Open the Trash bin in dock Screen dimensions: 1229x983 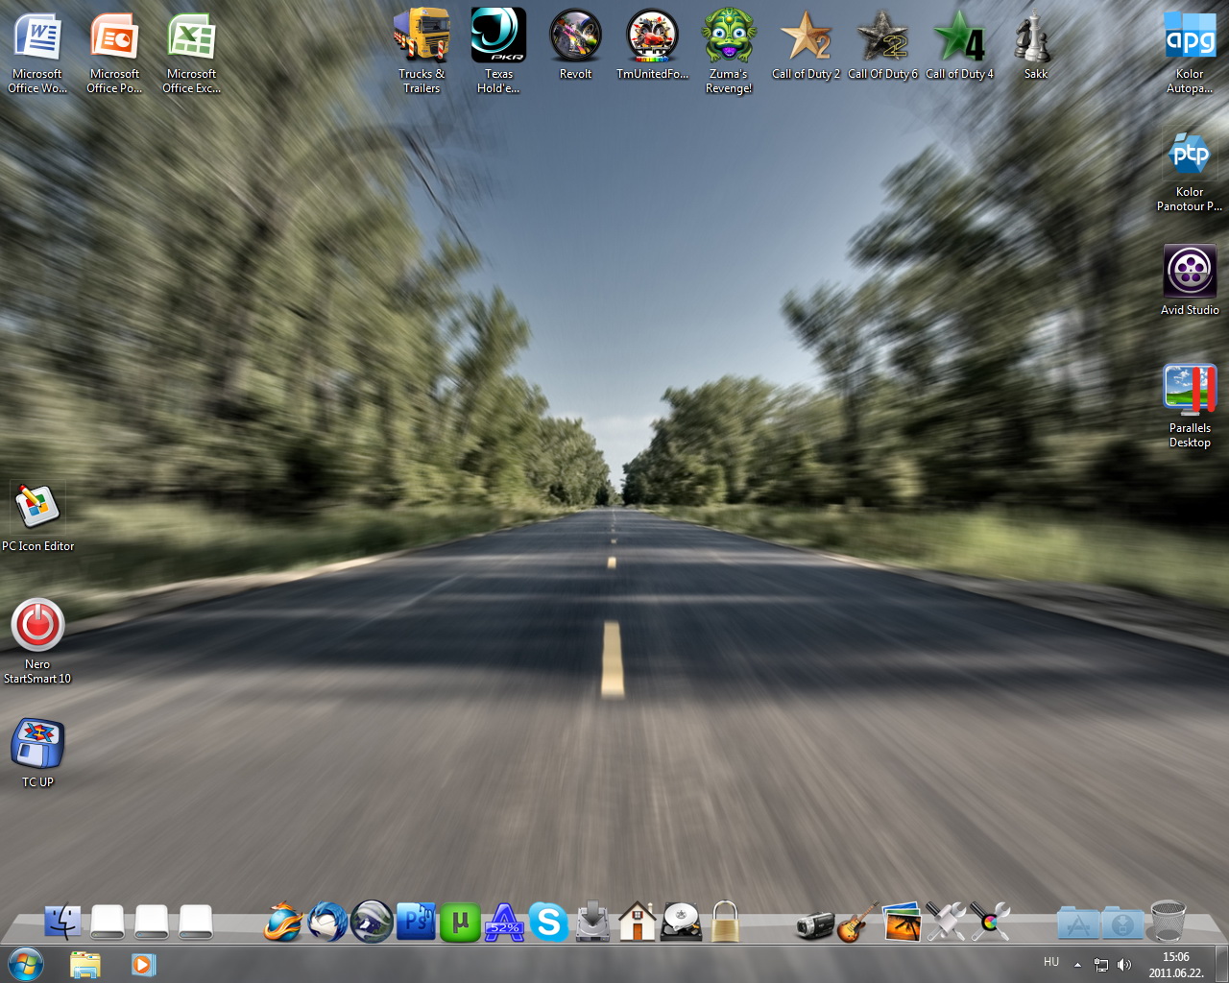(x=1168, y=922)
